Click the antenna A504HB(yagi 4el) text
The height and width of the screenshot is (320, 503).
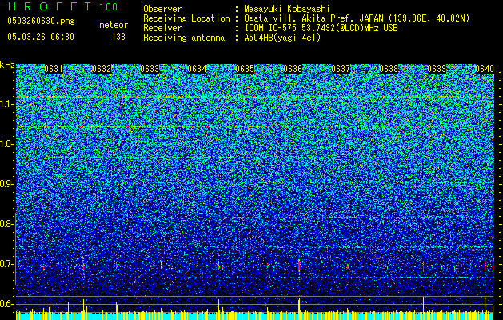[282, 38]
